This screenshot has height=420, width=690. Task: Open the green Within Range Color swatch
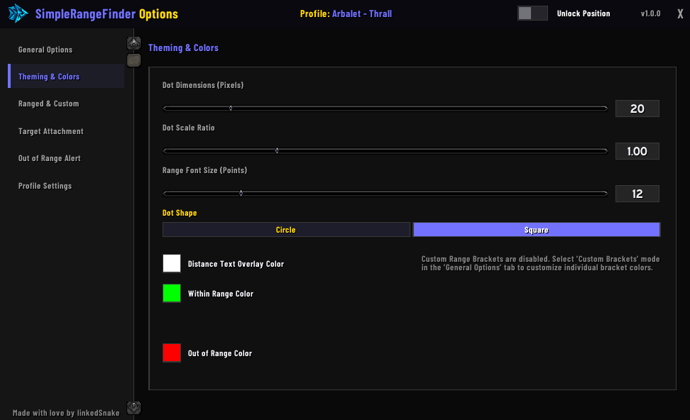(x=172, y=293)
